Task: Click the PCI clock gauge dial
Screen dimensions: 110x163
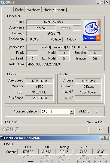Action: pyautogui.click(x=100, y=159)
